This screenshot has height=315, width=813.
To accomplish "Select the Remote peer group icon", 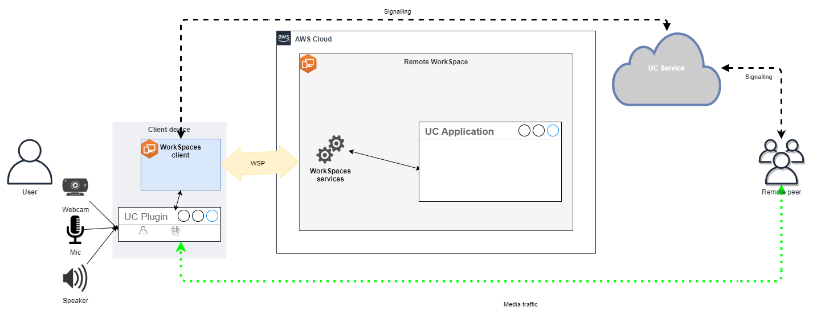I will (x=781, y=163).
